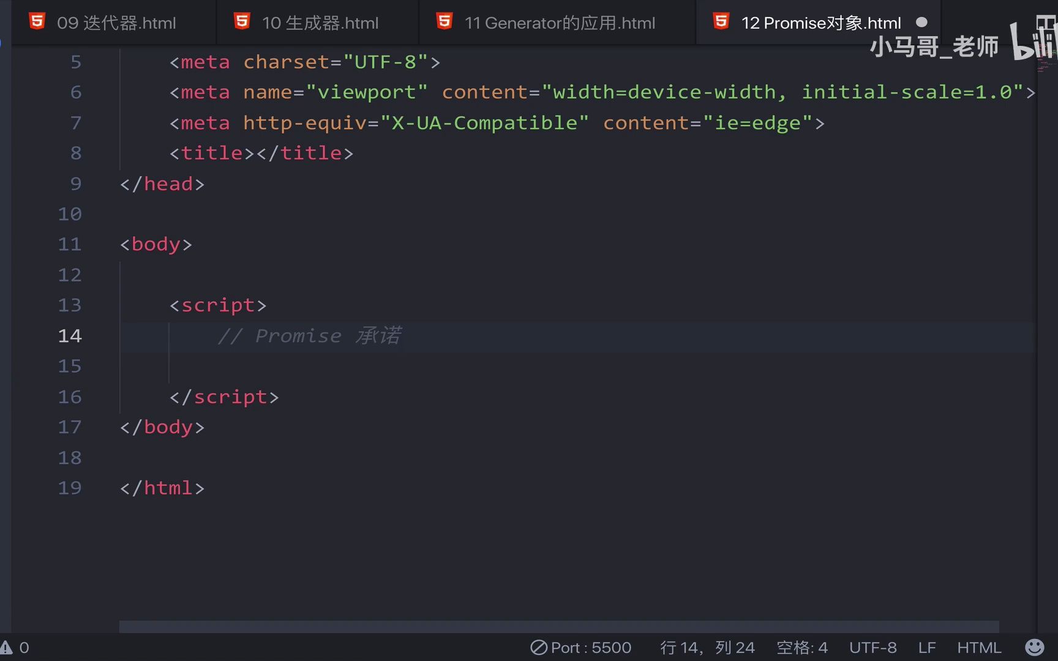Click the opening script tag on line 13
The image size is (1058, 661).
click(x=218, y=305)
